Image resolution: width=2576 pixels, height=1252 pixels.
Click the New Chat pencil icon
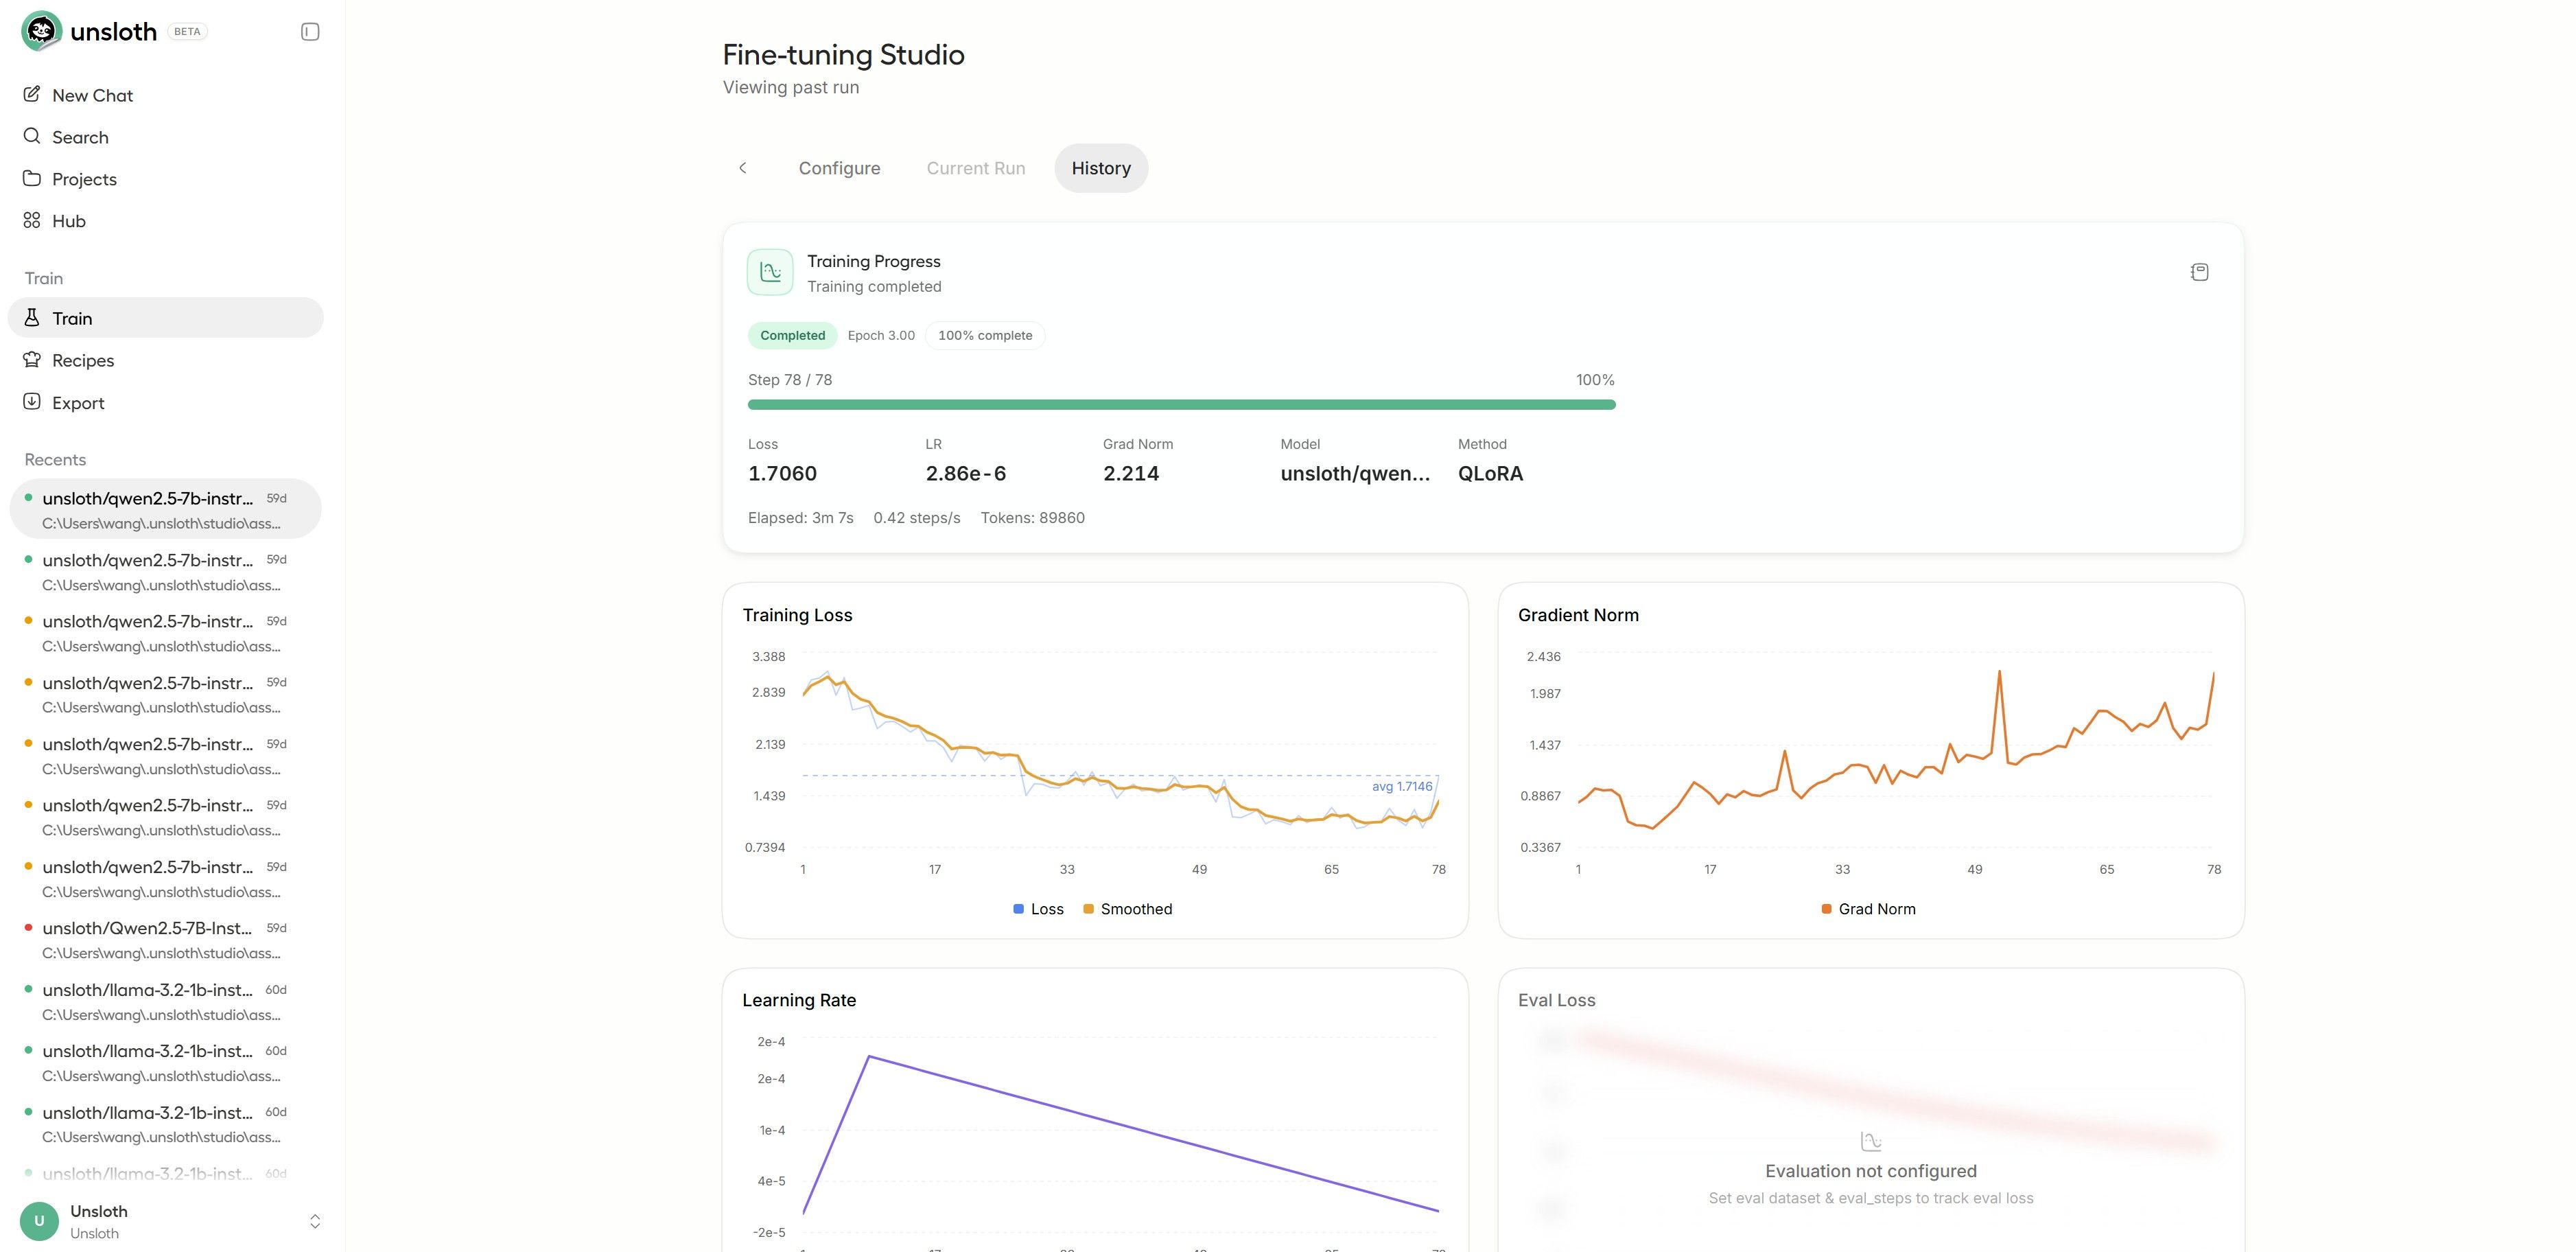pyautogui.click(x=32, y=94)
